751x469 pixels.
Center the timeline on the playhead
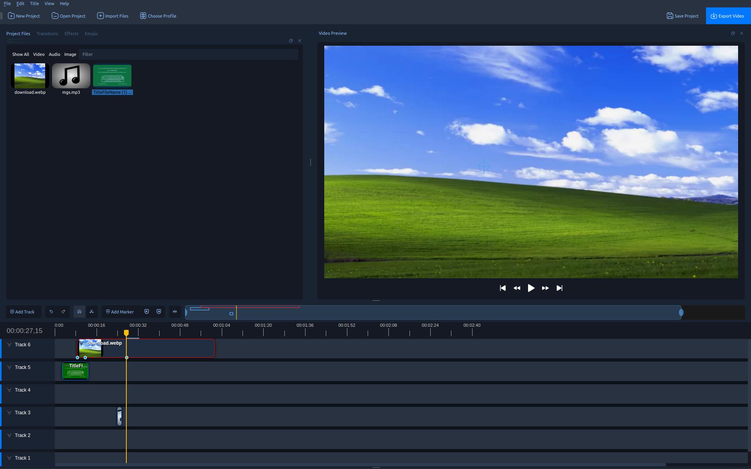[175, 311]
